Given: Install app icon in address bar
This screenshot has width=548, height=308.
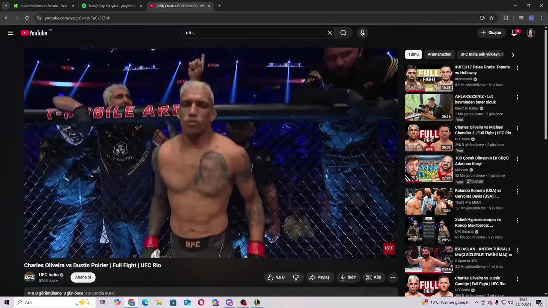Looking at the screenshot, I should point(482,18).
